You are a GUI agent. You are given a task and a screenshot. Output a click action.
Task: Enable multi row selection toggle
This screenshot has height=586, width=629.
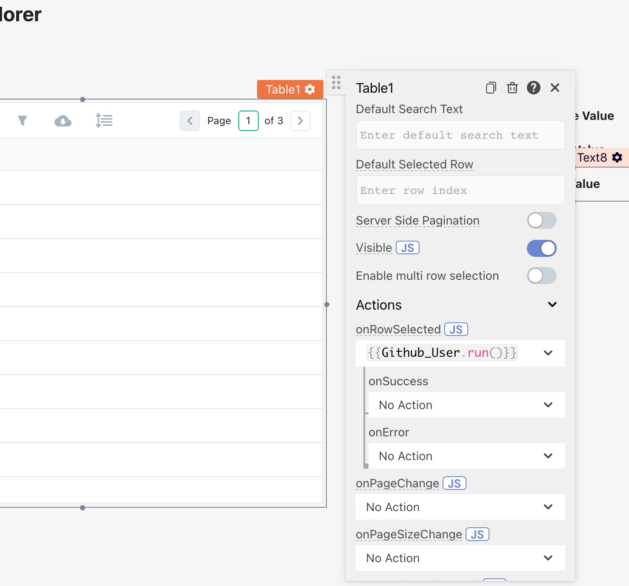tap(541, 276)
